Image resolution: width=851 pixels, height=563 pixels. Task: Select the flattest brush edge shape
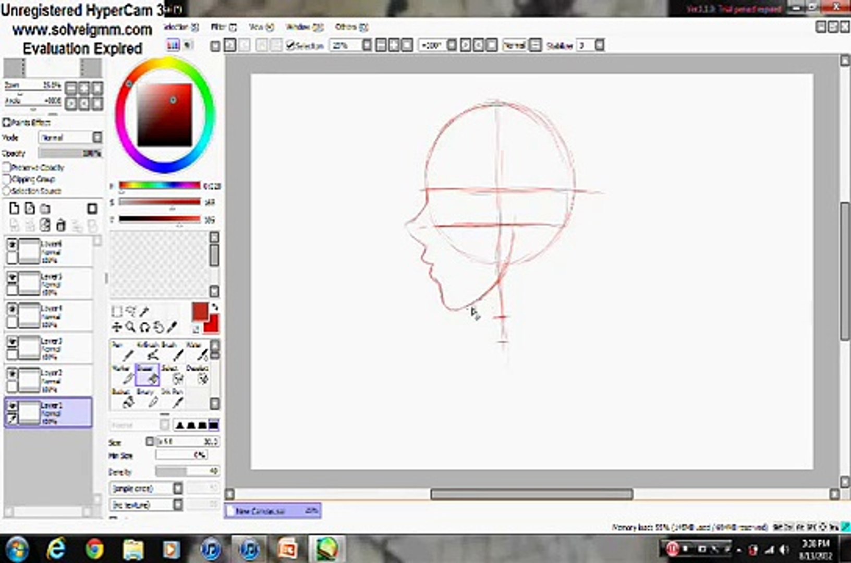213,425
